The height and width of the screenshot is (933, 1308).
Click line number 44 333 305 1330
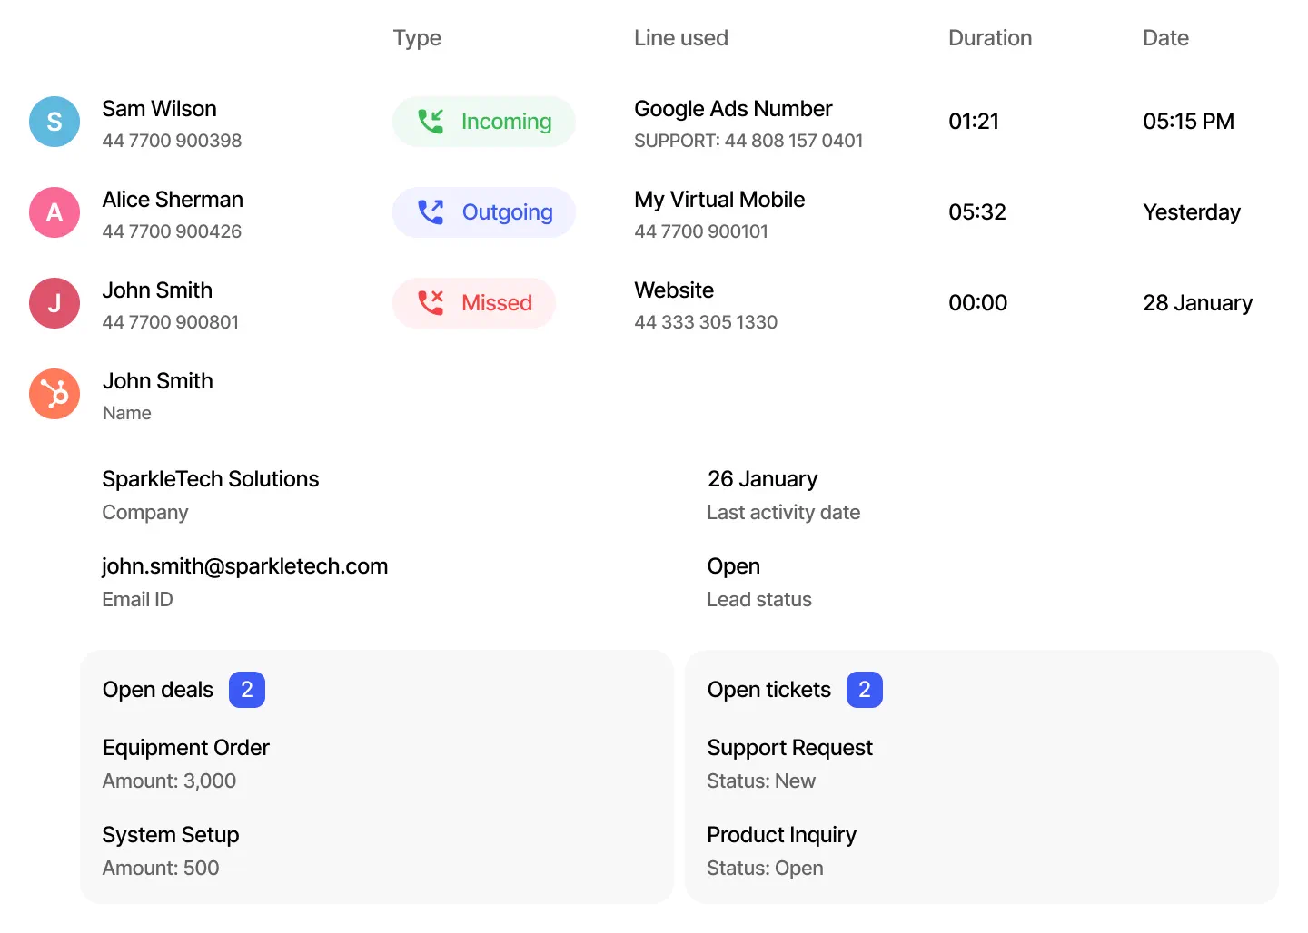(706, 322)
